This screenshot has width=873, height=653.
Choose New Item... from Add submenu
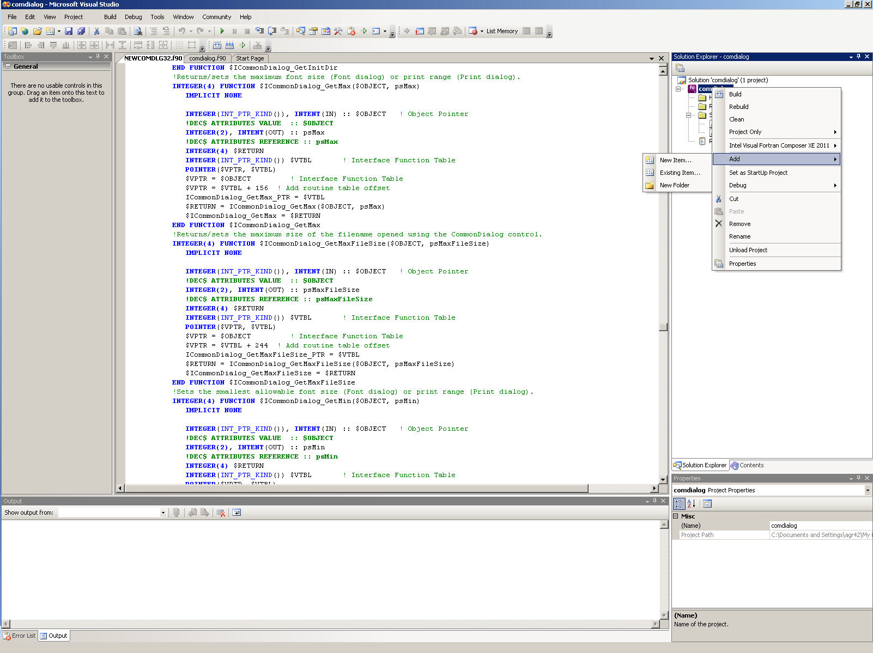click(675, 160)
